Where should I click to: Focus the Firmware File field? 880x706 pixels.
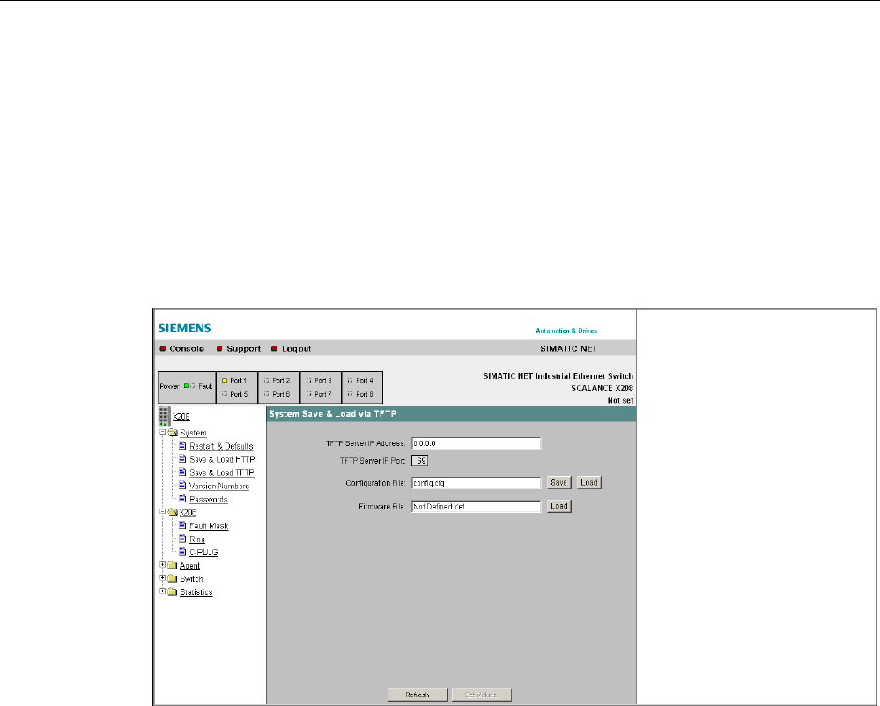(476, 506)
